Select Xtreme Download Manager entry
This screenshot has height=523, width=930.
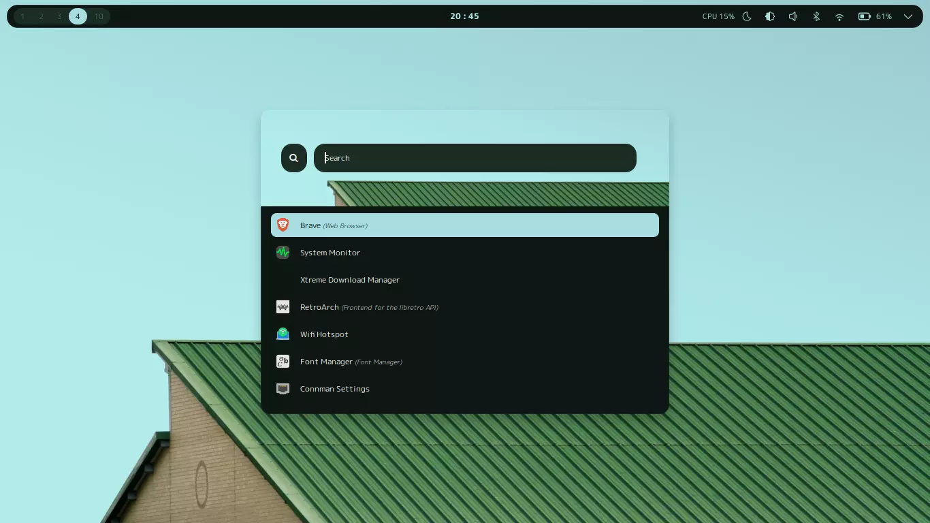coord(465,280)
